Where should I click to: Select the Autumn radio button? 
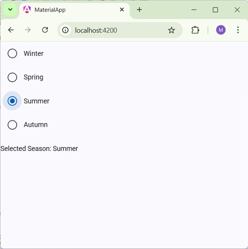tap(12, 125)
